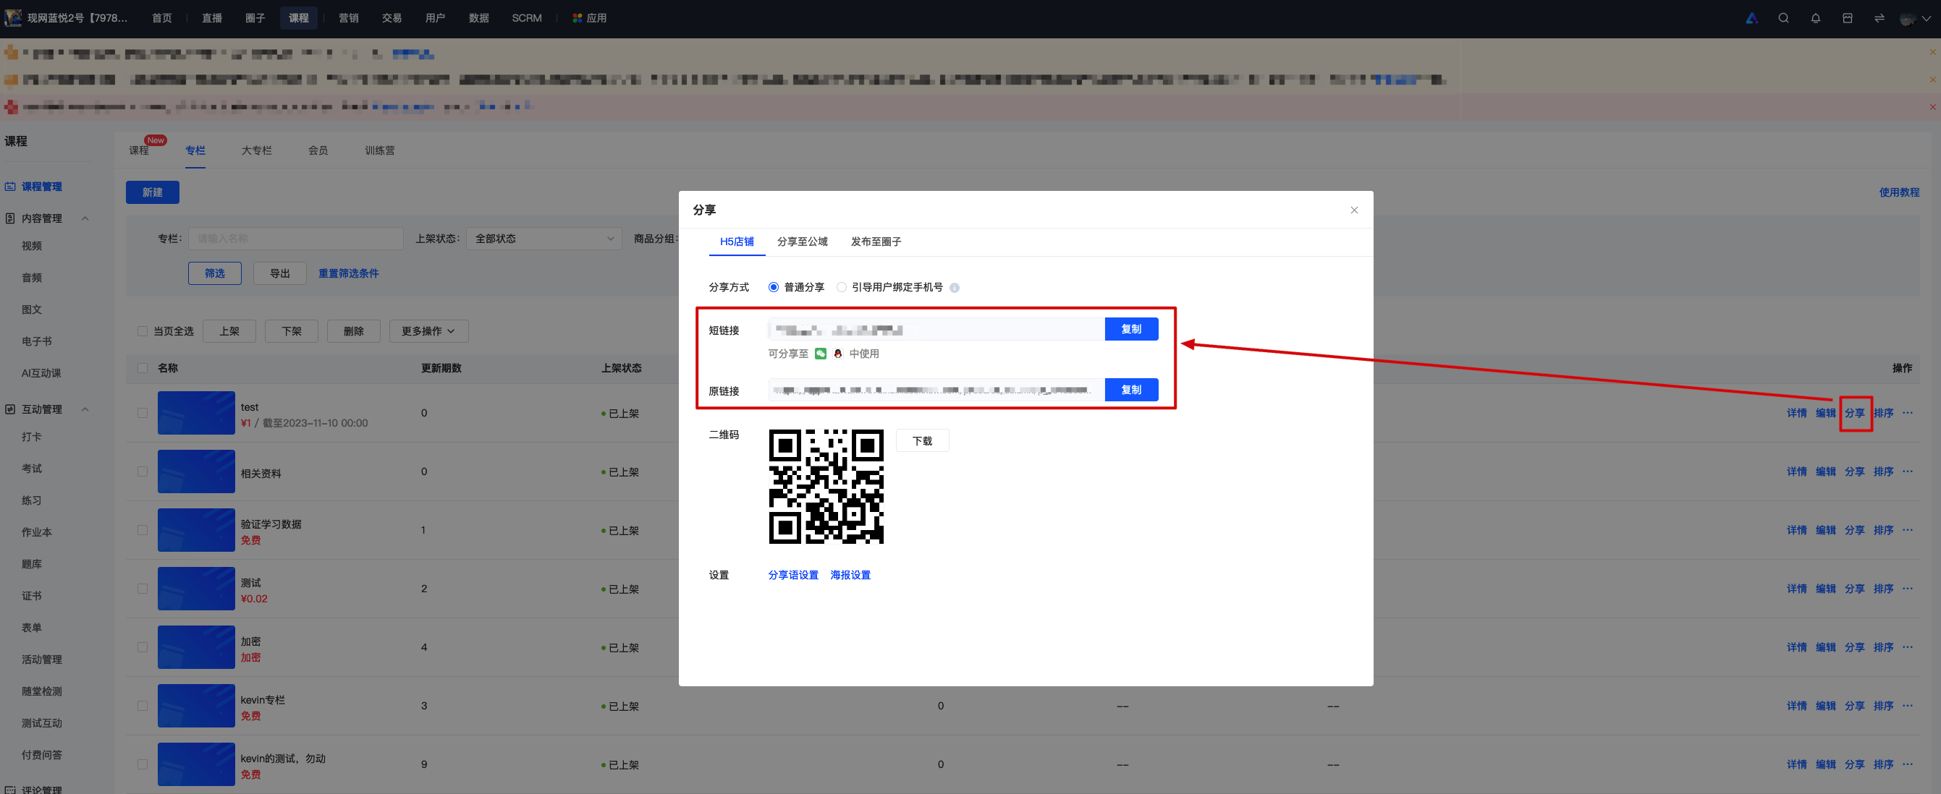
Task: Click the info icon beside phone binding option
Action: tap(955, 288)
